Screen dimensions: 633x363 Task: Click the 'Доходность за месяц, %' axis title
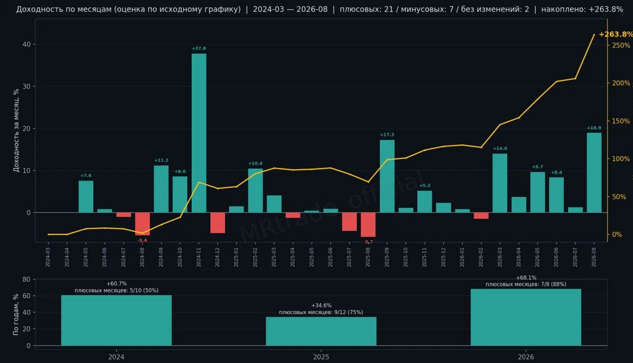pos(16,131)
